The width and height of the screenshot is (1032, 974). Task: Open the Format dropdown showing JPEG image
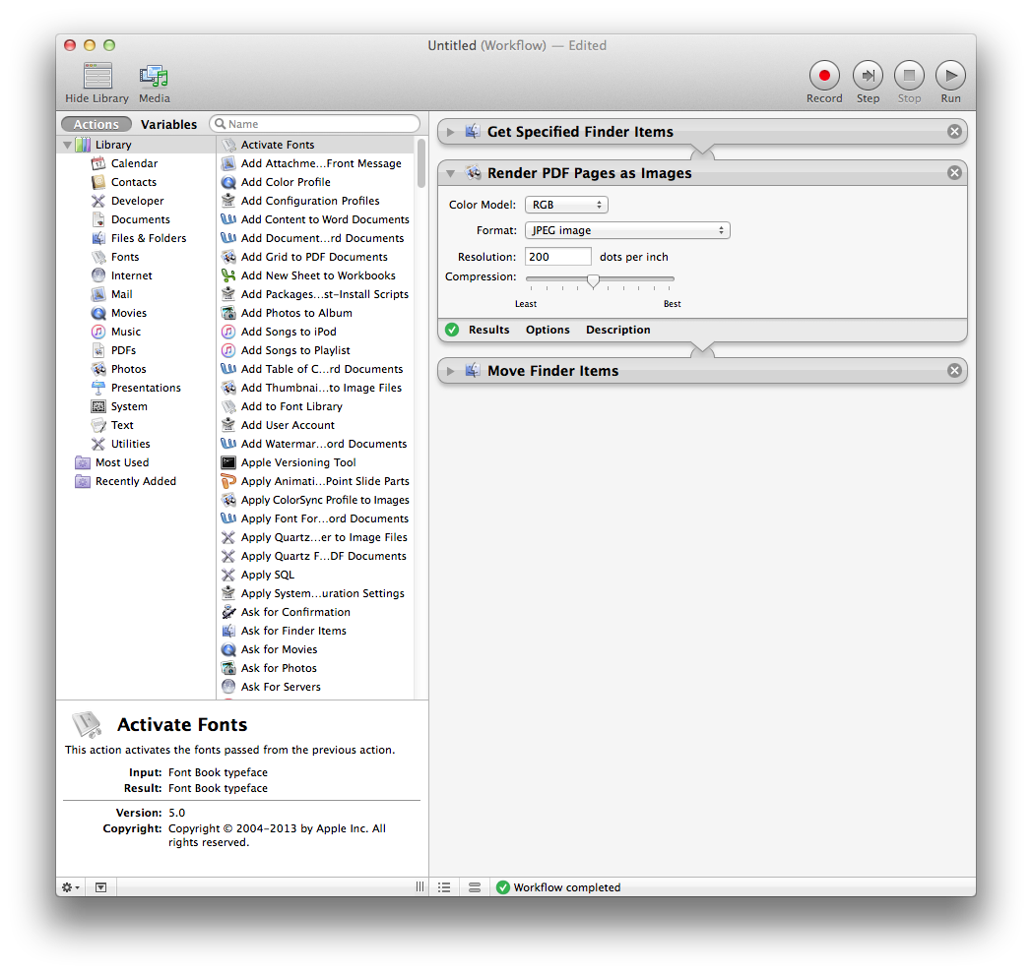click(x=627, y=229)
